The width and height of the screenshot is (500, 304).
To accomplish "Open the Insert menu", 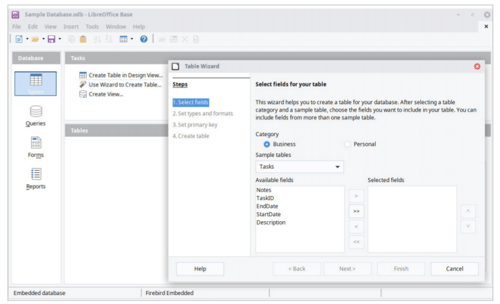I will 71,26.
